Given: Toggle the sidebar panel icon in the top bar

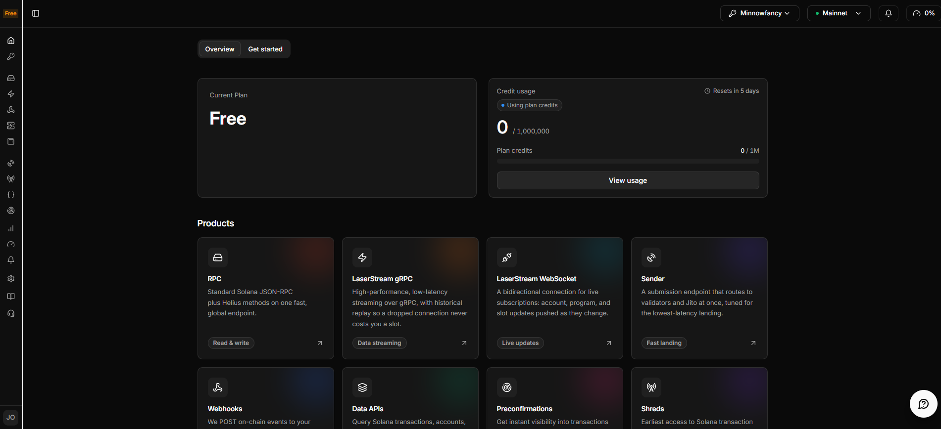Looking at the screenshot, I should [x=36, y=13].
